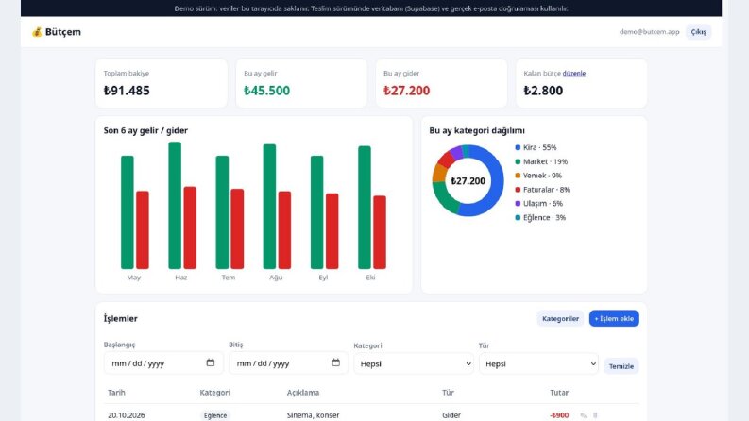This screenshot has width=749, height=421.
Task: Click the red Eki expense bar
Action: click(x=380, y=232)
